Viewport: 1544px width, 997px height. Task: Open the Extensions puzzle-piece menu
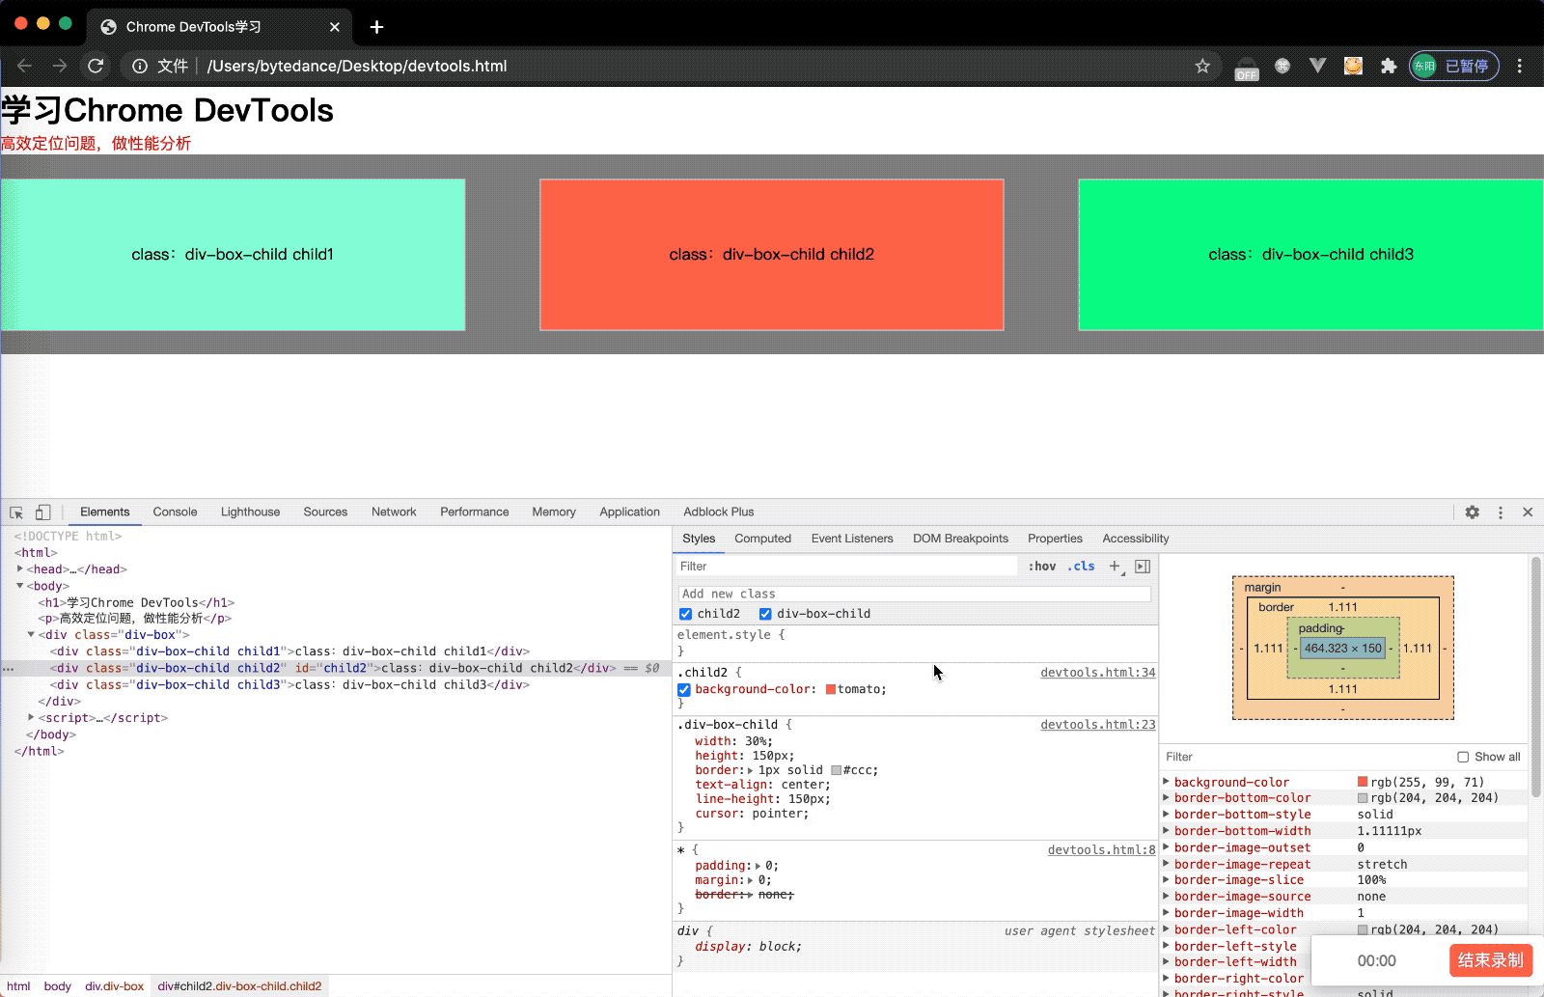coord(1389,66)
